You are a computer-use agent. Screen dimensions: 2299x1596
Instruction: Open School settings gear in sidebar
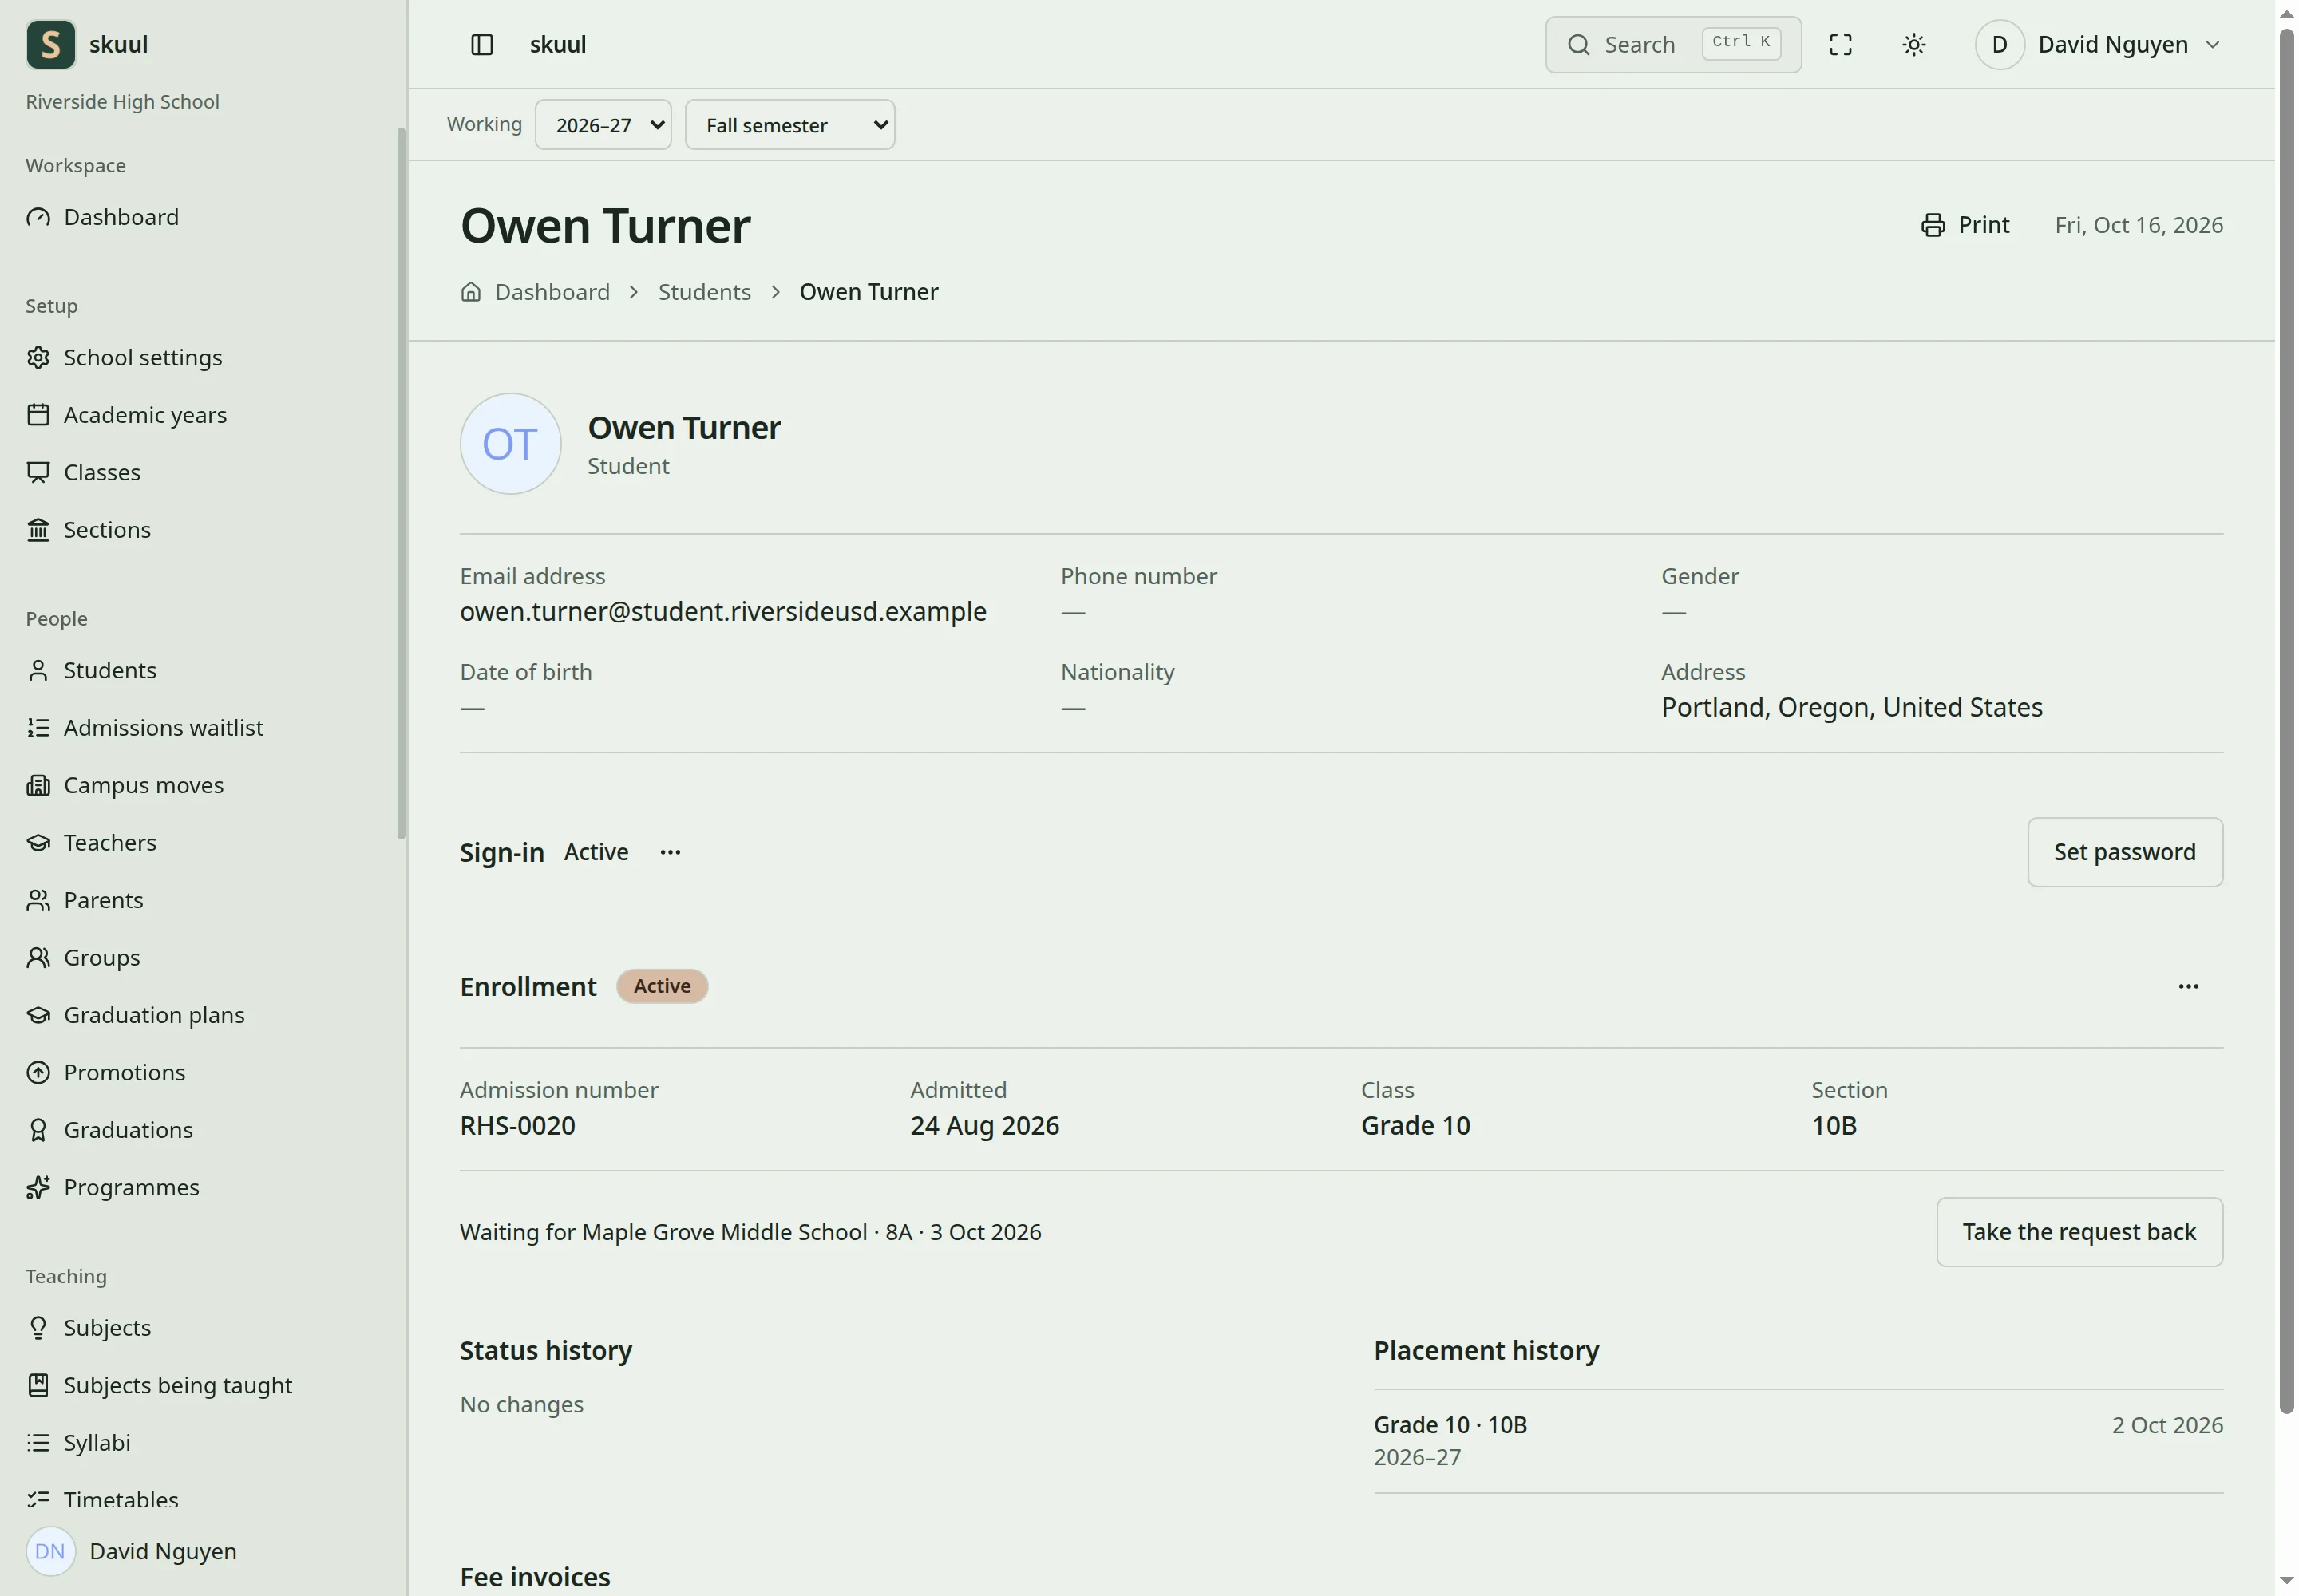[38, 357]
